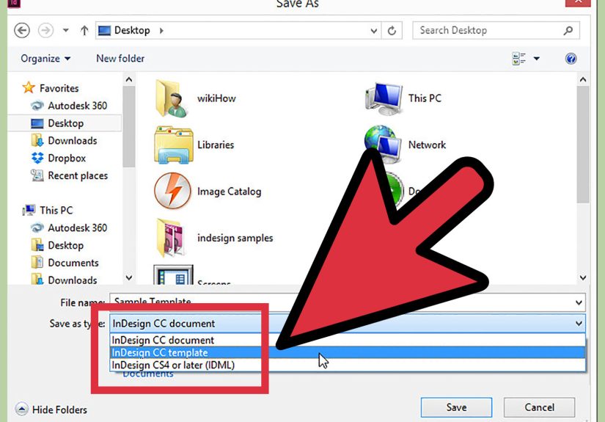Click the Save as type combo box
The height and width of the screenshot is (422, 605).
348,324
